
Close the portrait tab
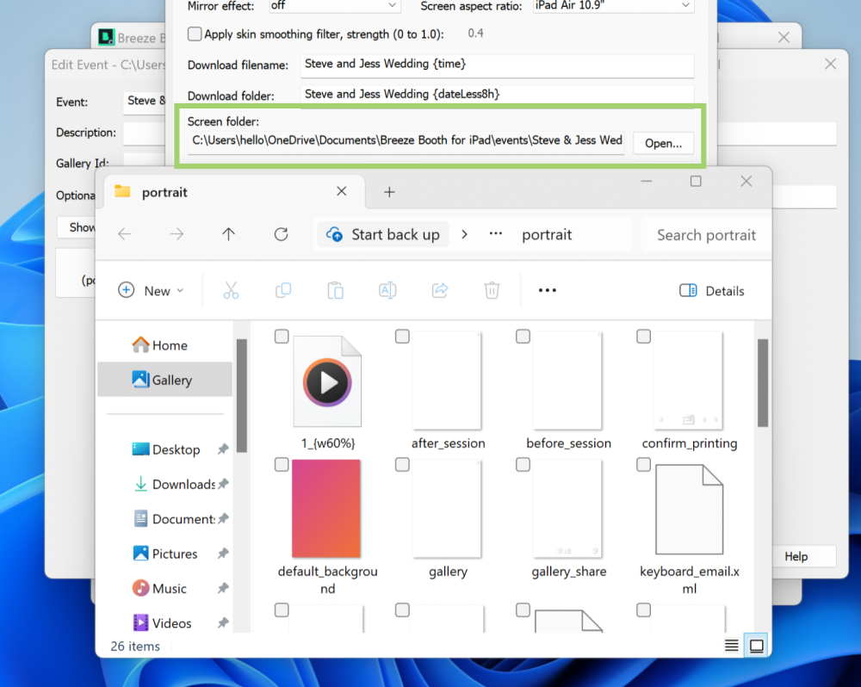342,191
